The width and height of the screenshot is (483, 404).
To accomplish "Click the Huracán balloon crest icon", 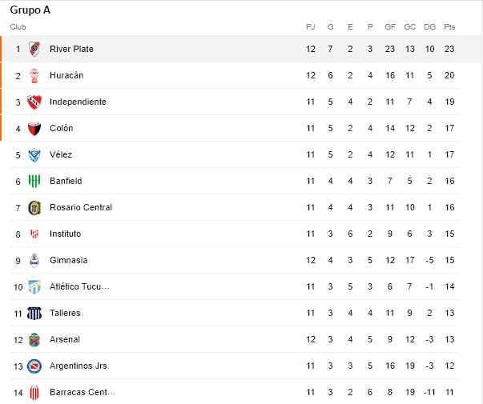I will click(x=34, y=75).
